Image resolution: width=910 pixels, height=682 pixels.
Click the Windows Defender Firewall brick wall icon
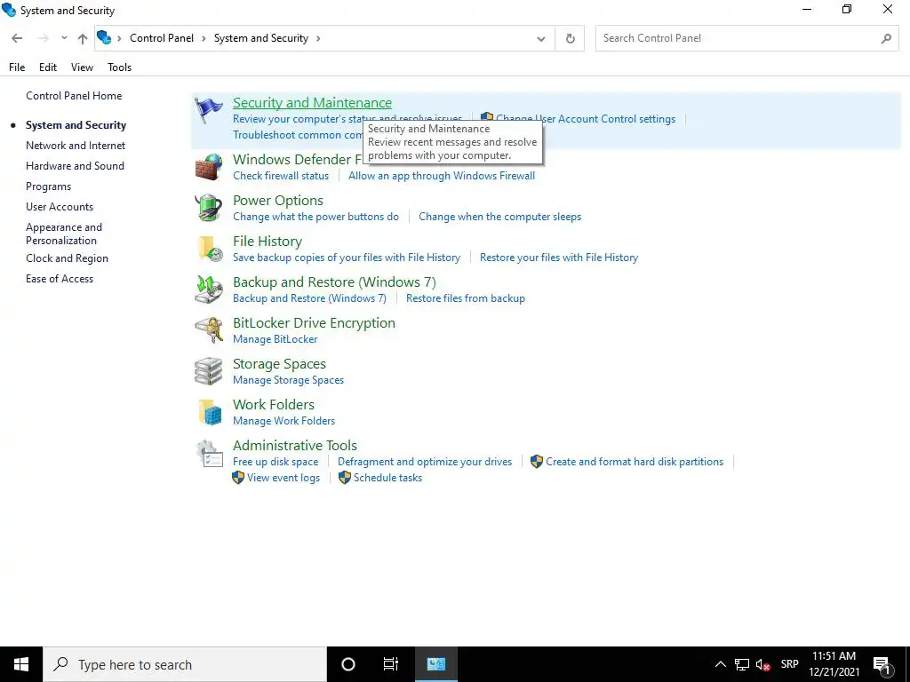(x=208, y=167)
